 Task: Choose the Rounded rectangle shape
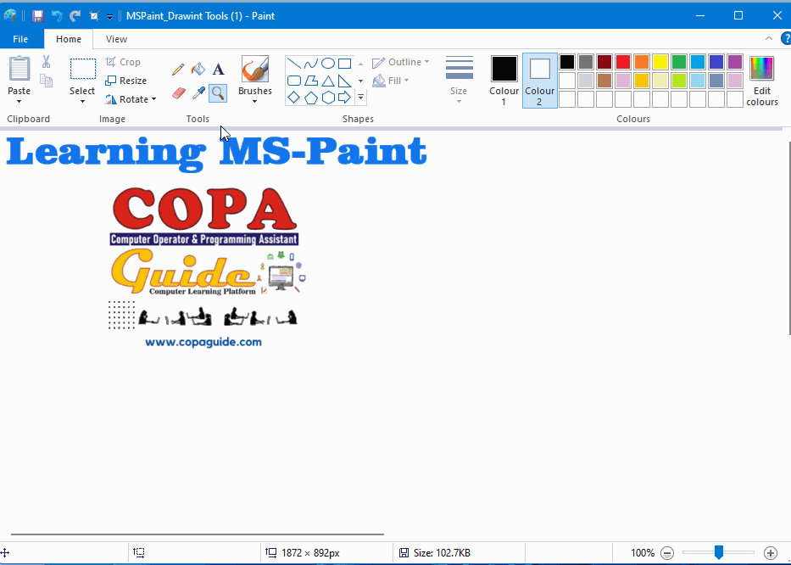tap(293, 81)
